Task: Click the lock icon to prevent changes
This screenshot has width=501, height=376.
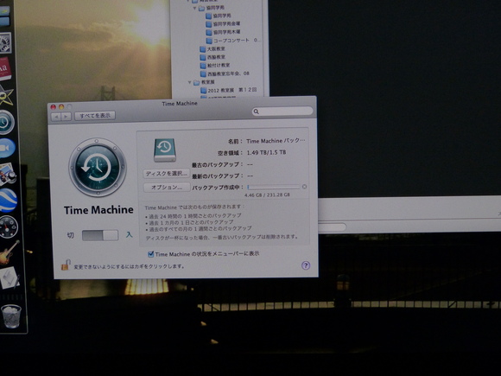Action: 66,265
